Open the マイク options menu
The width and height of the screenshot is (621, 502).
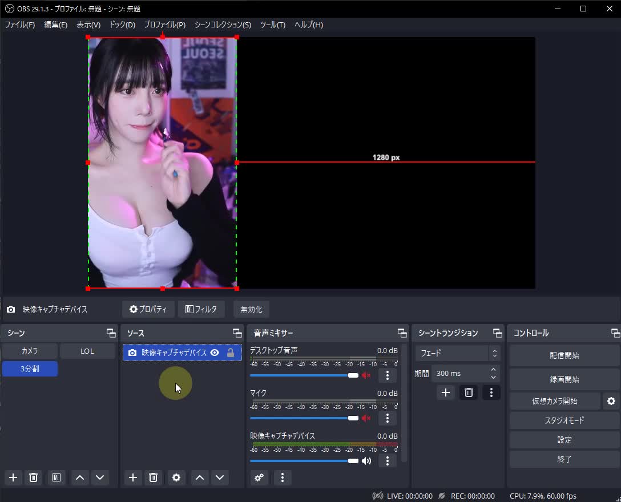point(387,418)
